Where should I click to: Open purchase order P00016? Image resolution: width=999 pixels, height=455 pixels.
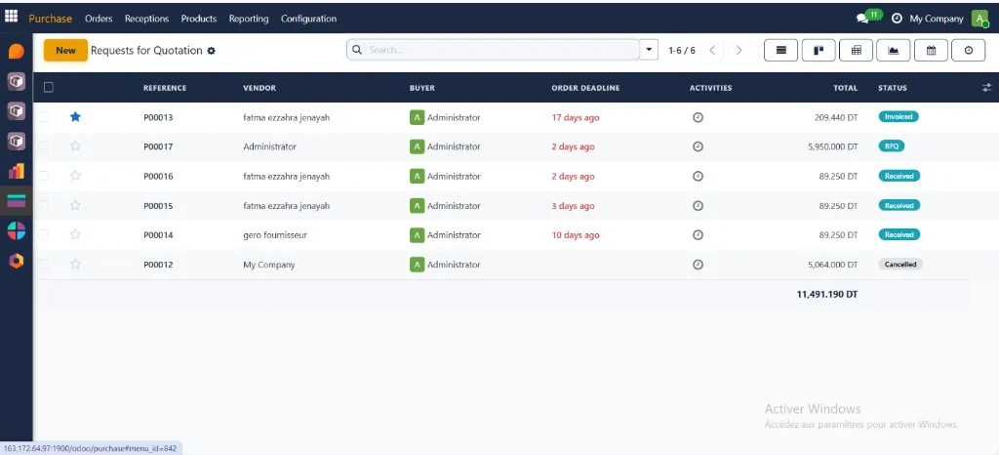158,177
